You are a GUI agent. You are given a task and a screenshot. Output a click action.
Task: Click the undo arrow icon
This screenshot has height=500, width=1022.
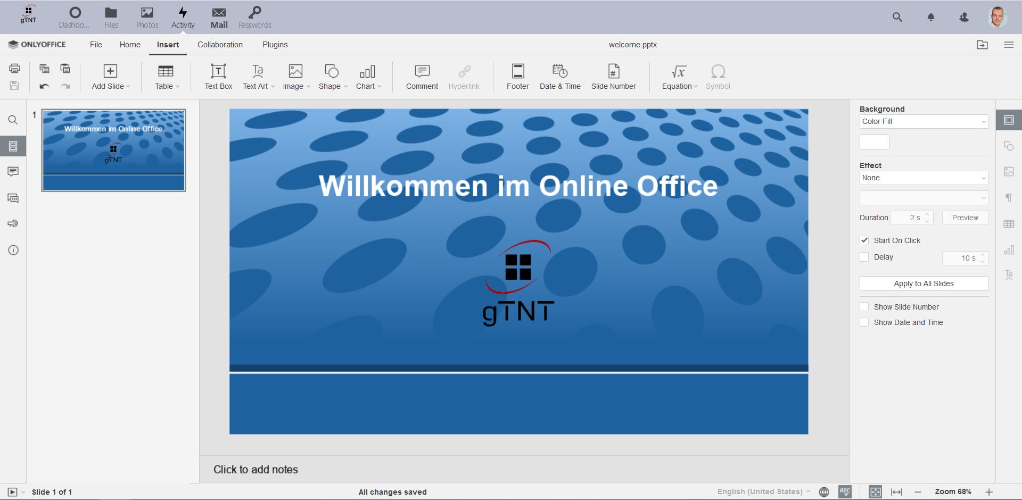coord(44,86)
